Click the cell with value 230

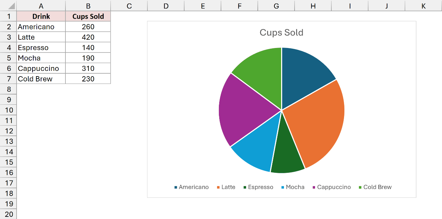coord(88,79)
